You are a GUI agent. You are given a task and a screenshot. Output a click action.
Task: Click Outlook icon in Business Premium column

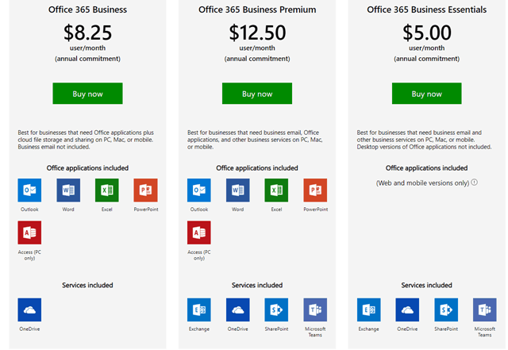199,190
